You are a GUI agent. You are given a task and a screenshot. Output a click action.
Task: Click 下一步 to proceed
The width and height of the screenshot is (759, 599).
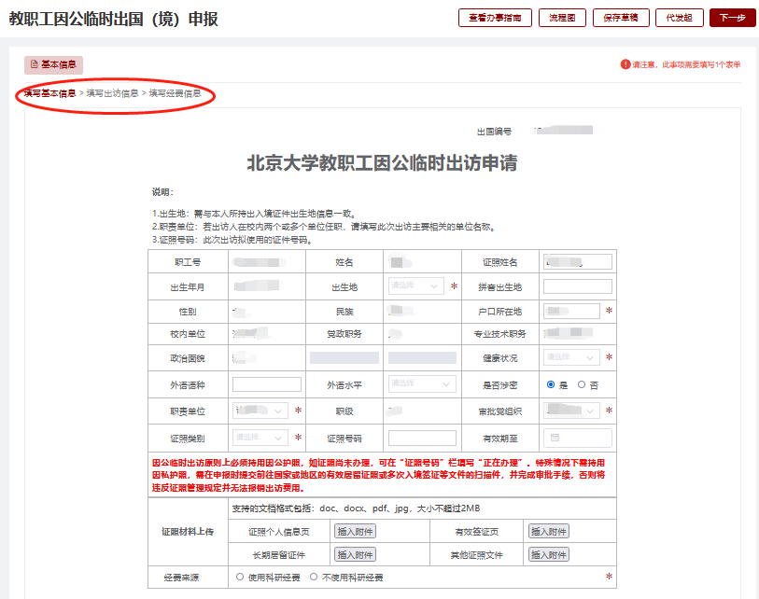pos(732,18)
